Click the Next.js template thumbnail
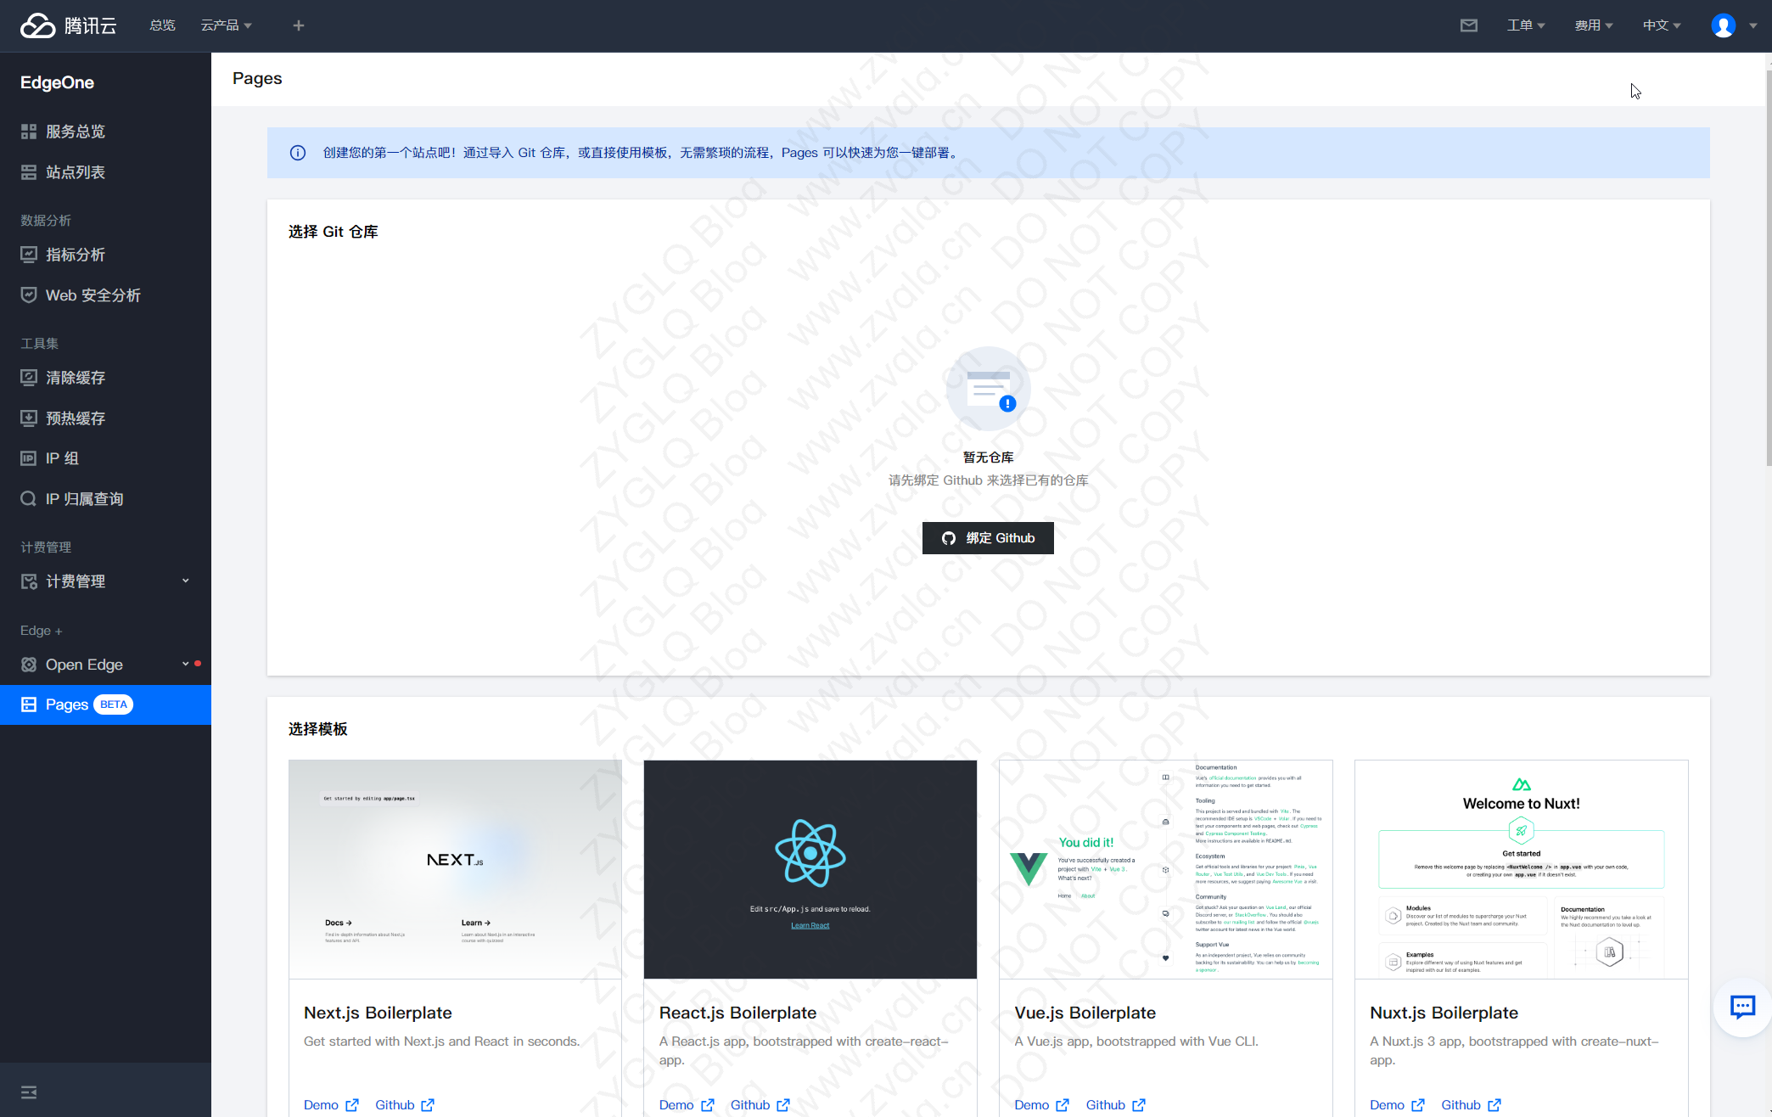This screenshot has height=1117, width=1772. pyautogui.click(x=455, y=869)
